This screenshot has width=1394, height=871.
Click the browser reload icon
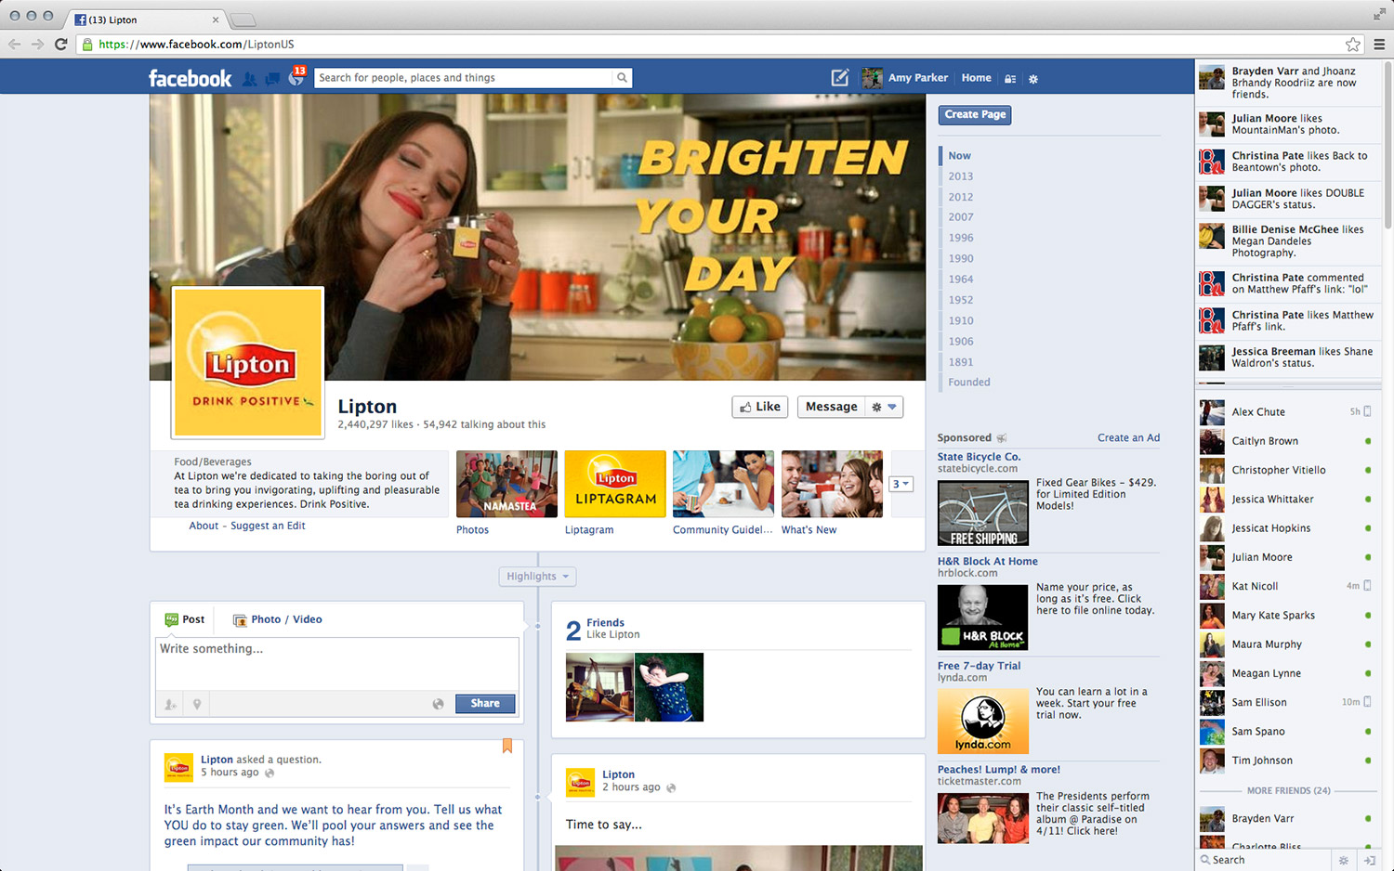(61, 44)
